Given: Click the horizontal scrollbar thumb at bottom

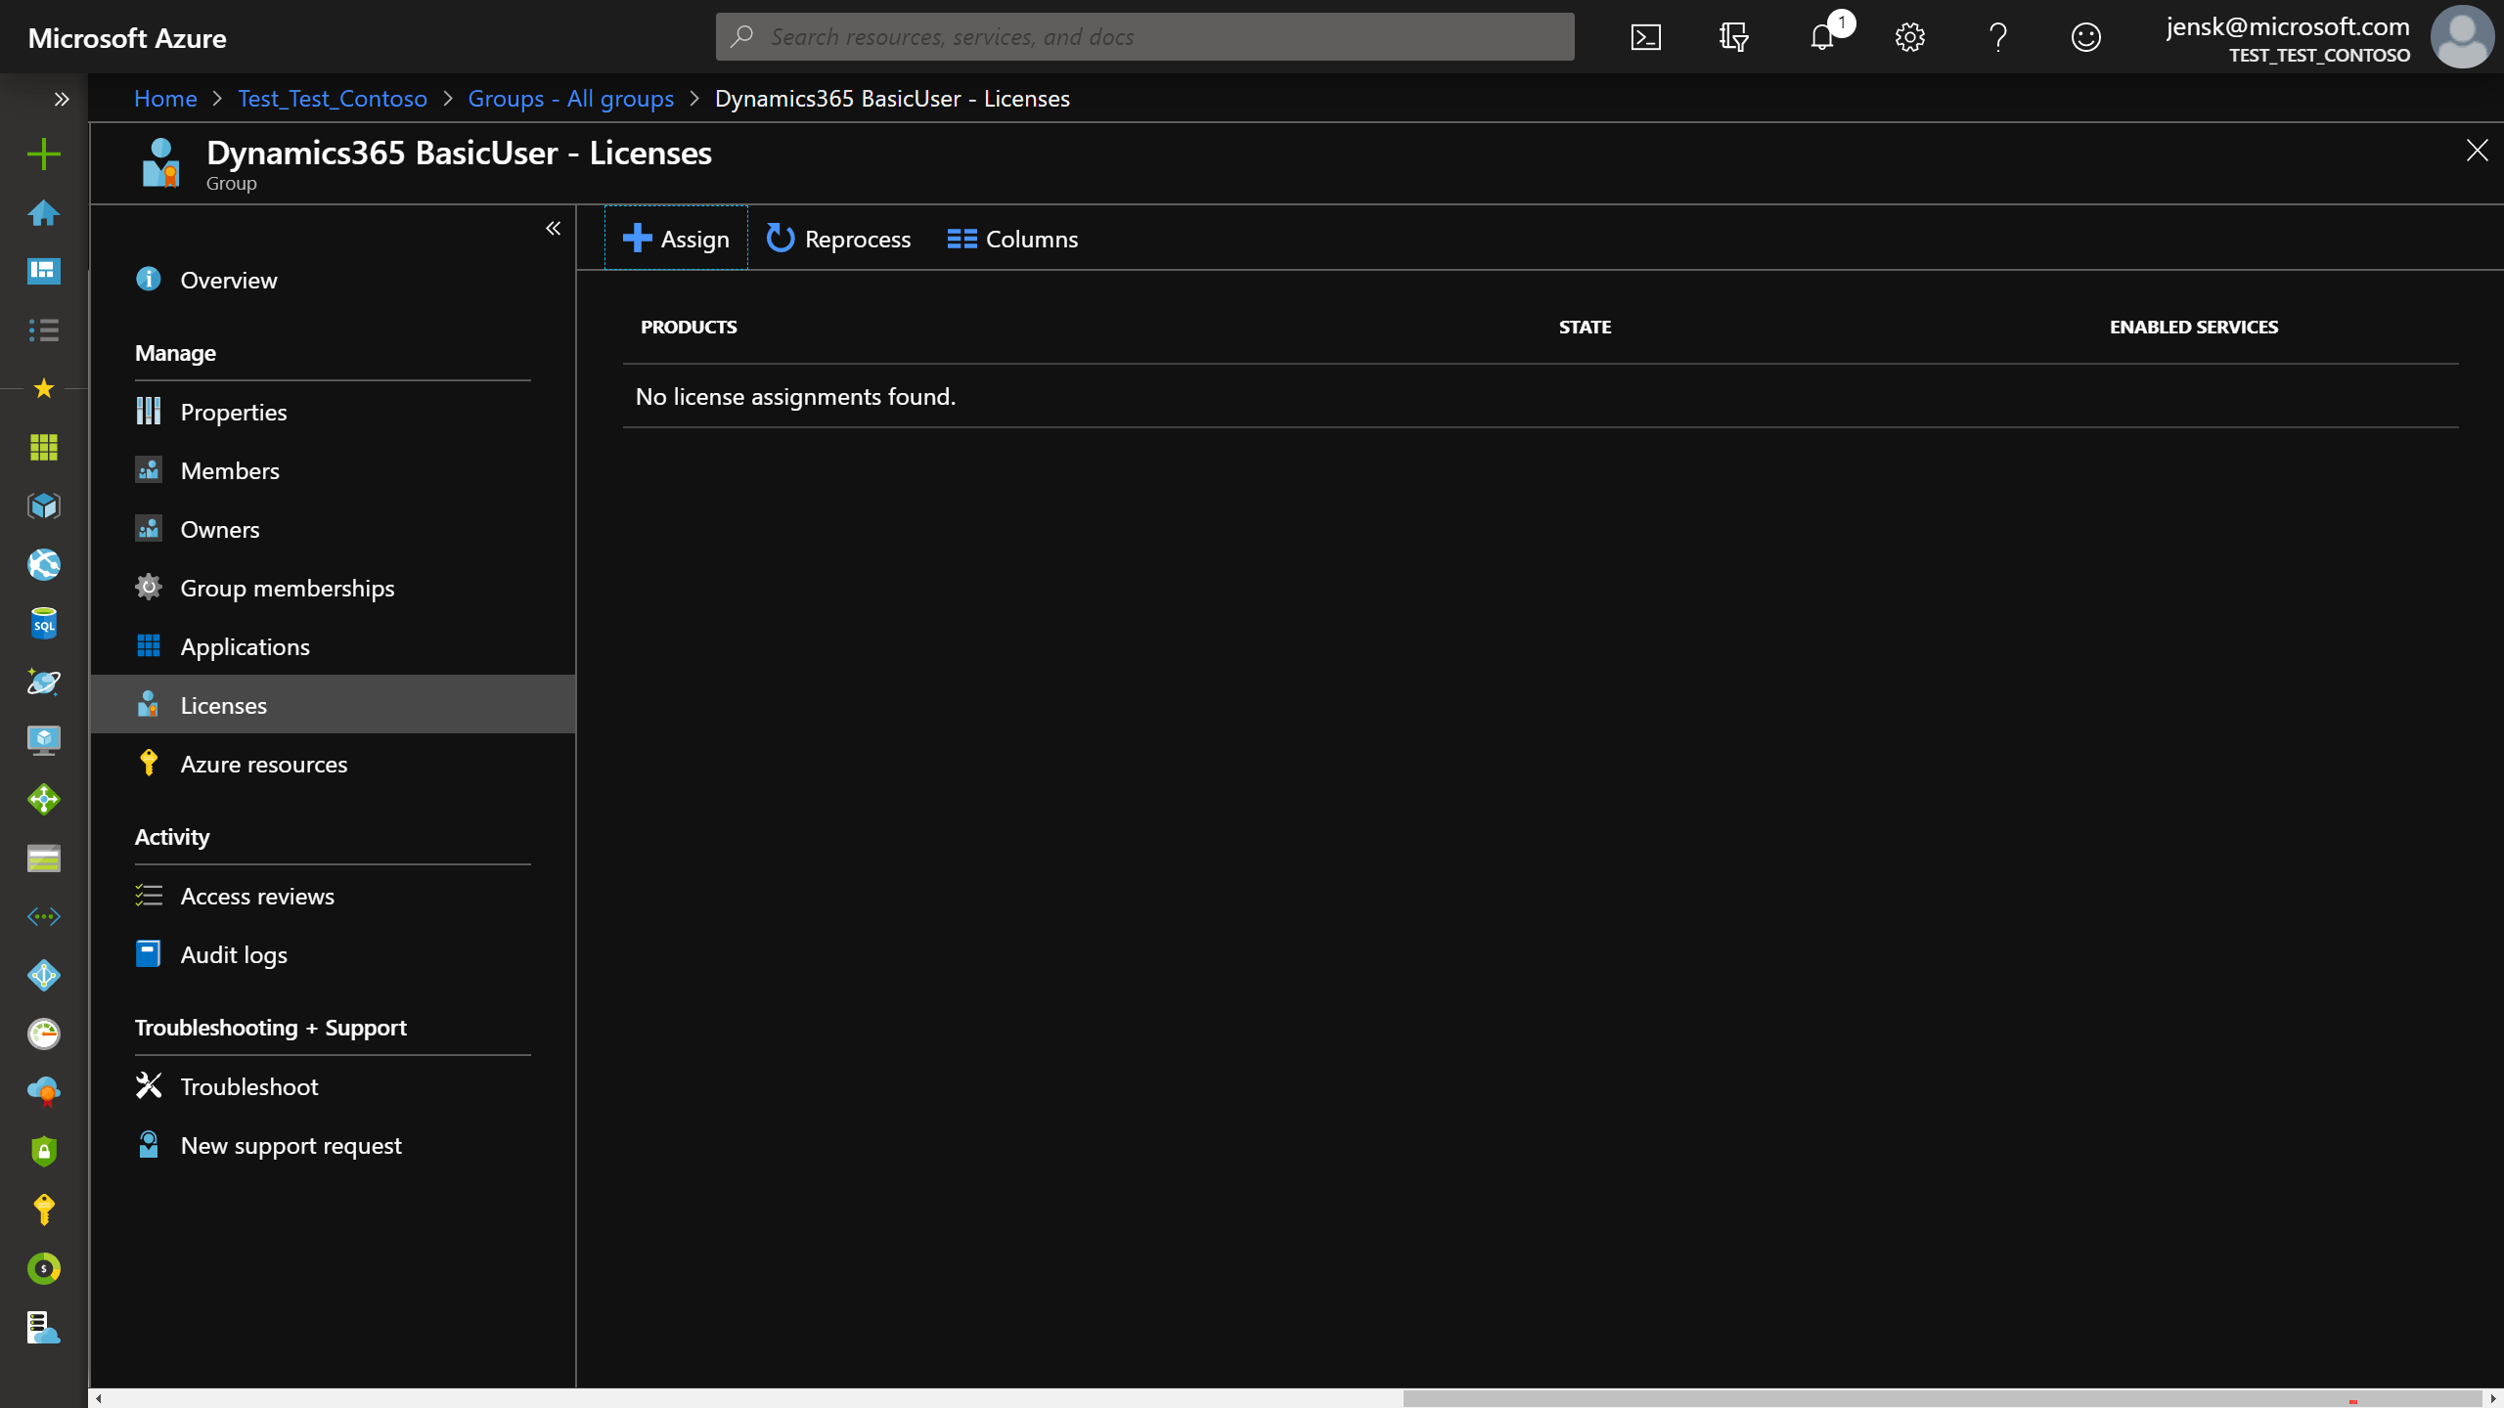Looking at the screenshot, I should point(1943,1398).
